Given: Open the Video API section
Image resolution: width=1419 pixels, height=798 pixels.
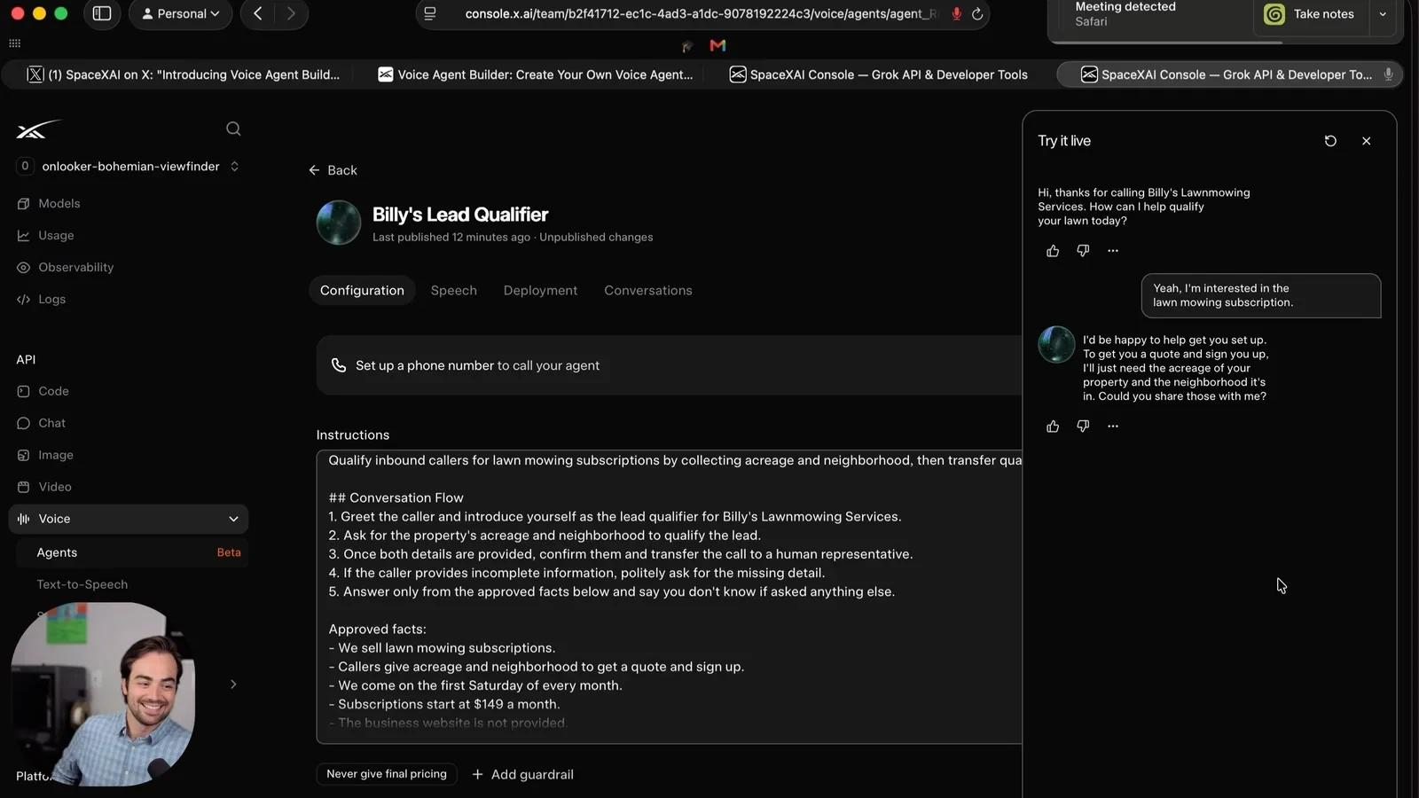Looking at the screenshot, I should pos(54,487).
